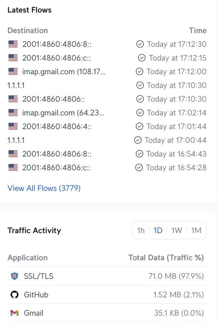Click the Gmail logo icon
Image resolution: width=217 pixels, height=322 pixels.
(14, 313)
